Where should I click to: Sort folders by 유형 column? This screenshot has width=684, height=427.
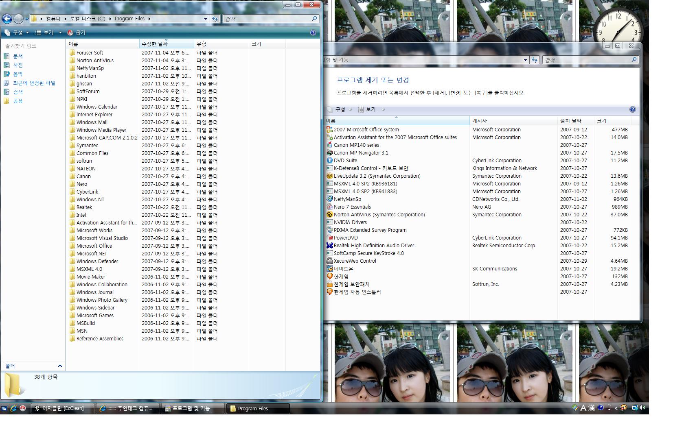tap(221, 44)
